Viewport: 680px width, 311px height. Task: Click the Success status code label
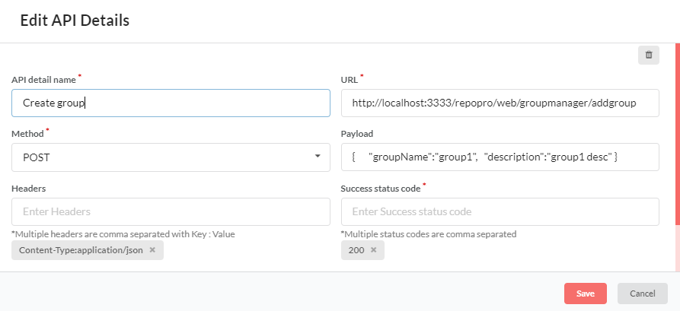point(380,189)
